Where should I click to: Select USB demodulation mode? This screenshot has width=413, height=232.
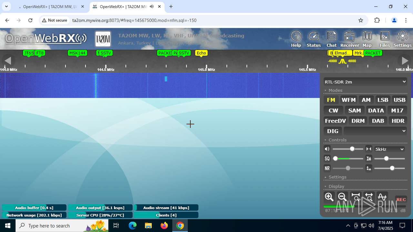pyautogui.click(x=399, y=100)
